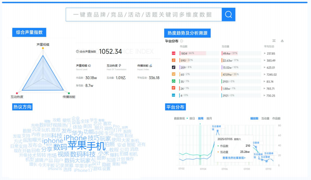The width and height of the screenshot is (311, 180).
Task: Click the 30.18w works count value
Action: point(91,78)
